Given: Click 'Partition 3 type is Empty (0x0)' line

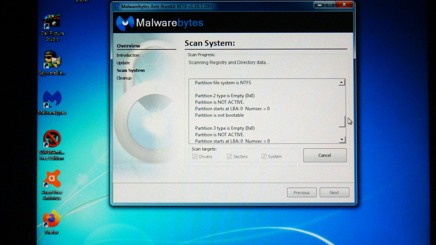Looking at the screenshot, I should (x=225, y=128).
